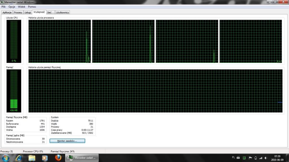Click the Zadeklarowane value 503 / 3582
The height and width of the screenshot is (162, 289).
click(87, 133)
